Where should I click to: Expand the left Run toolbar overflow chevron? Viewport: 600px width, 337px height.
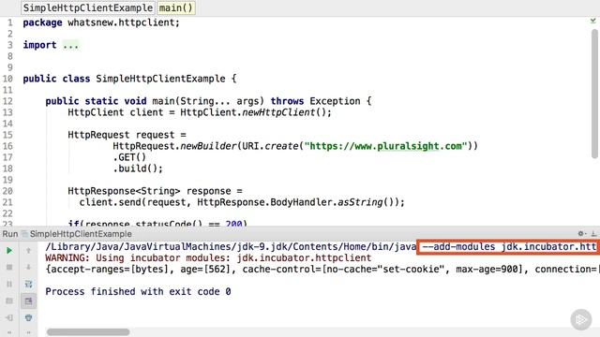pos(9,332)
